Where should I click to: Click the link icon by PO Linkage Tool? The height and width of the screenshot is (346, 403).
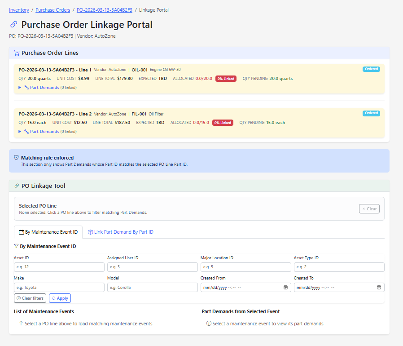(x=17, y=186)
